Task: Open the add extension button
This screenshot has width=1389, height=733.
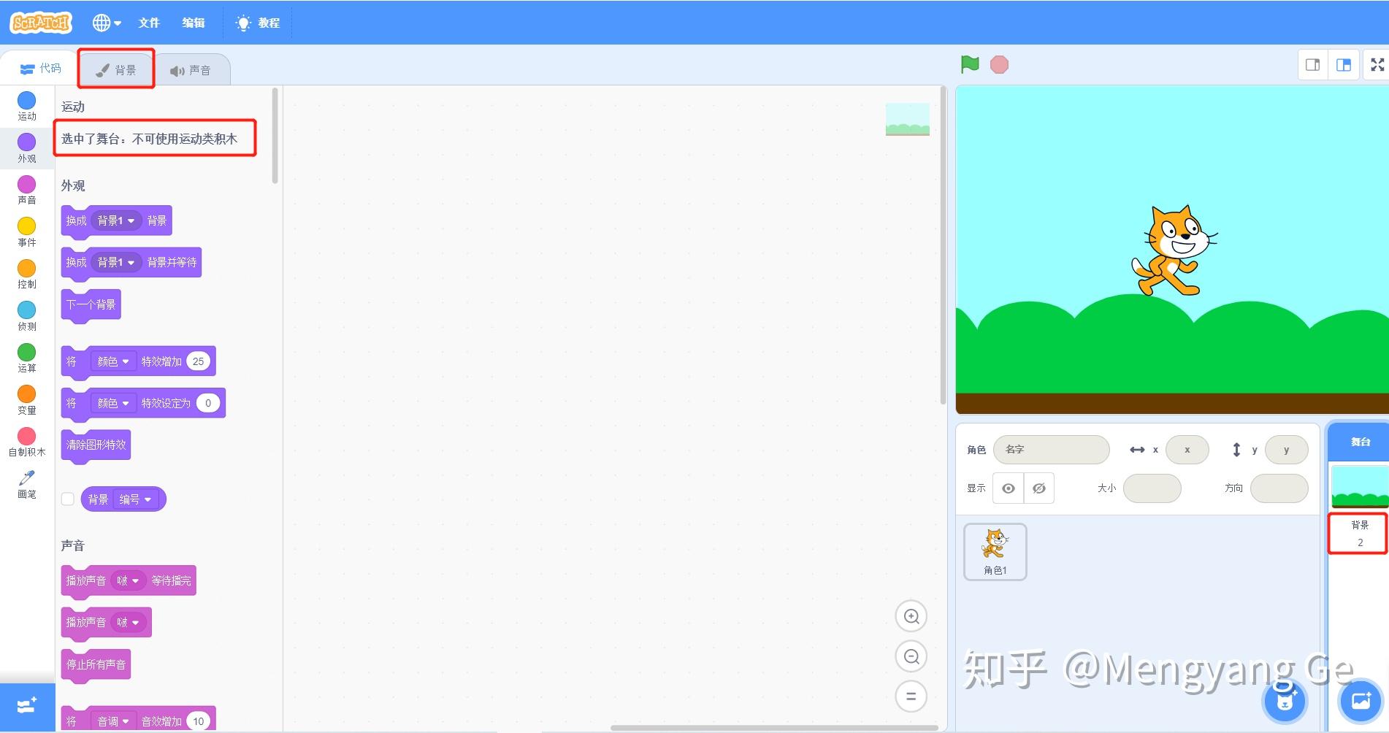Action: click(x=27, y=707)
